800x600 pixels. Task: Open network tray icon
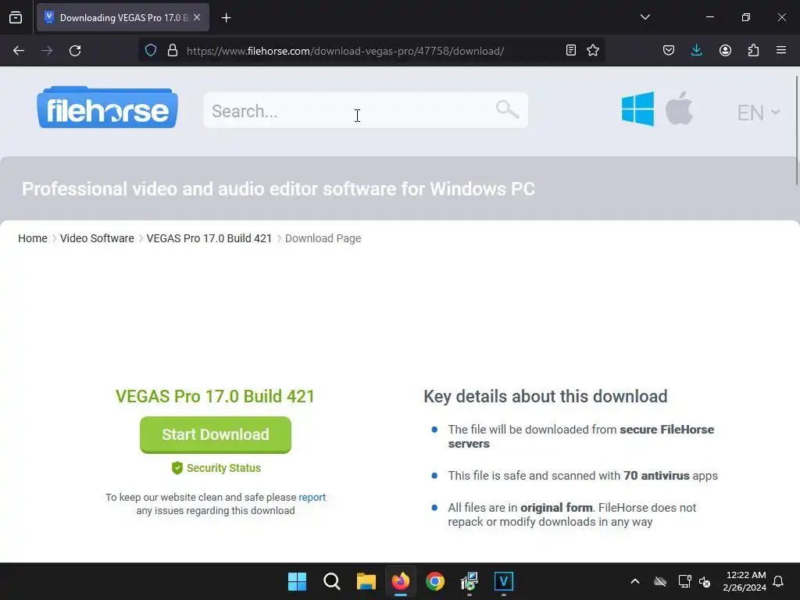coord(684,581)
